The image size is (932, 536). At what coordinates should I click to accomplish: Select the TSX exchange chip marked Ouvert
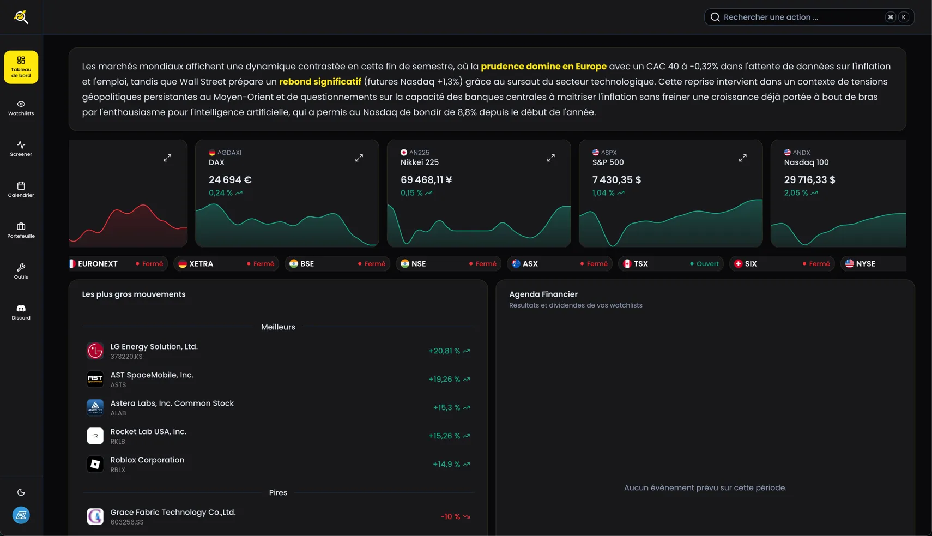point(671,264)
